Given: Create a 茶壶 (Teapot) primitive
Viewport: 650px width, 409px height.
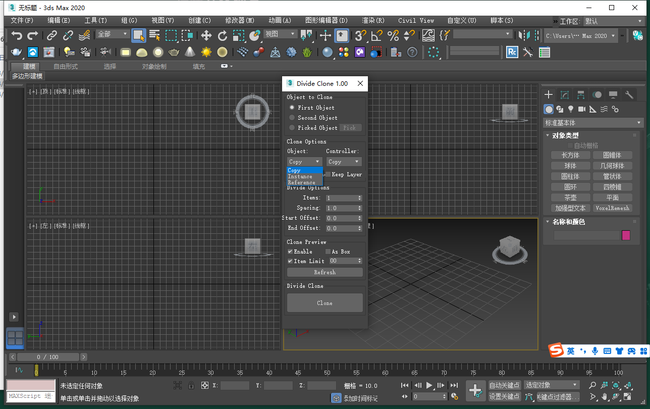Looking at the screenshot, I should 570,197.
